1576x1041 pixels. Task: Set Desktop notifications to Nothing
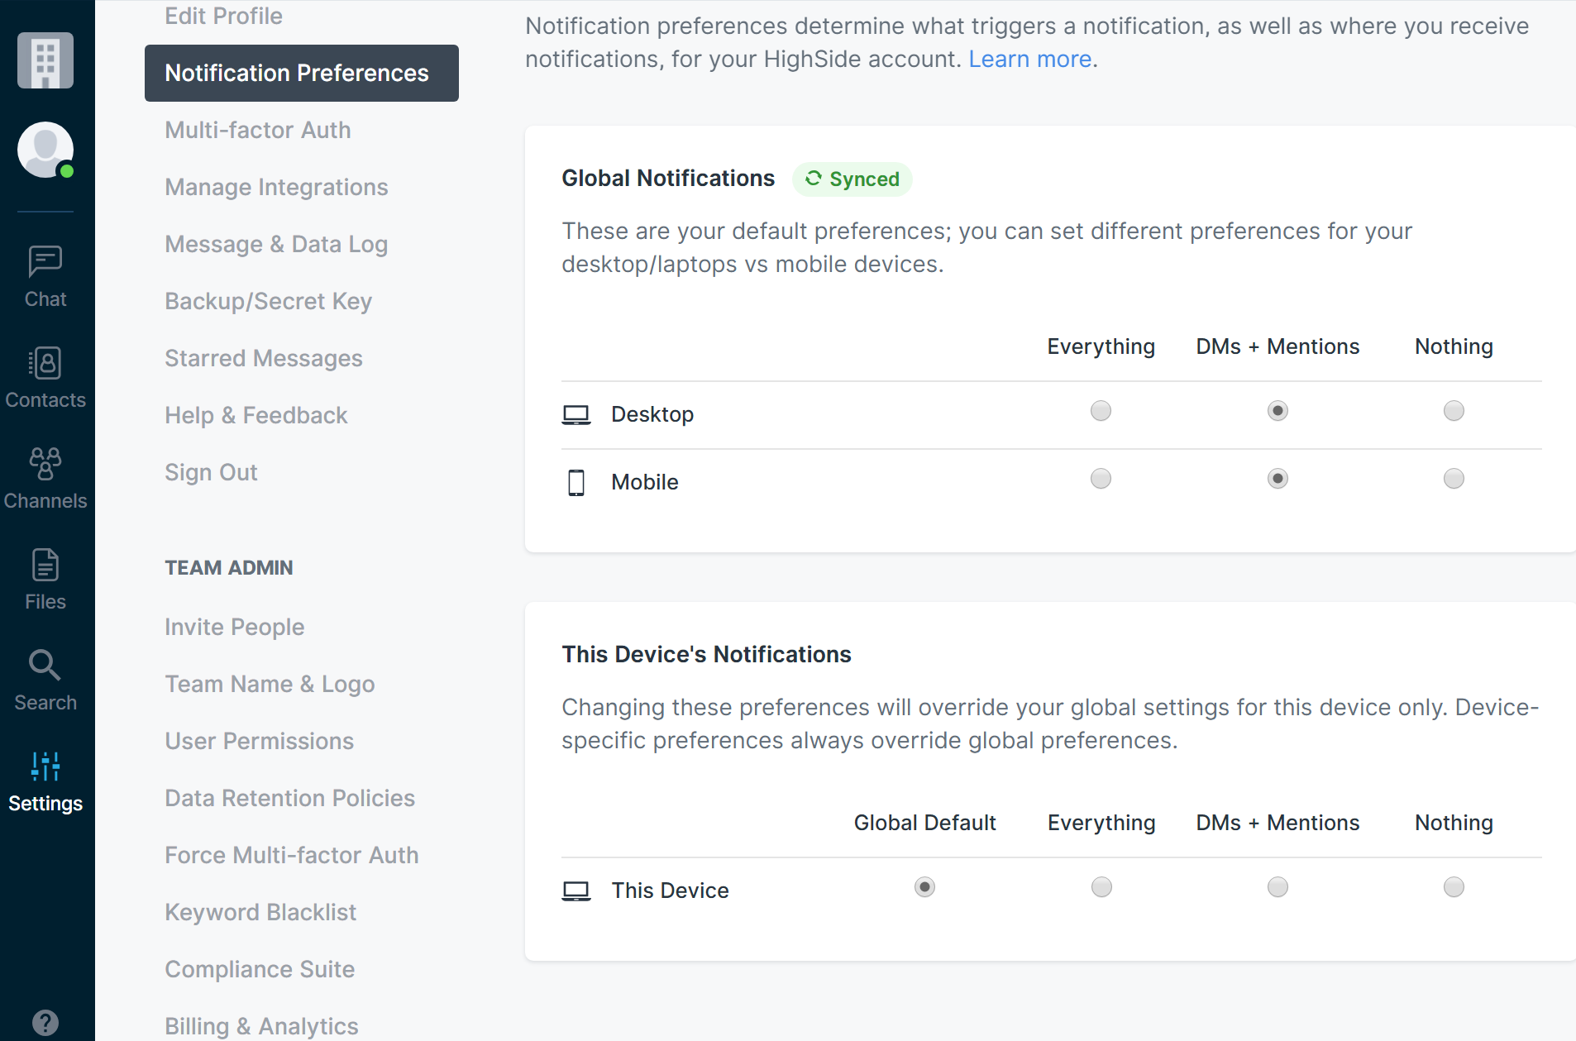(1454, 411)
